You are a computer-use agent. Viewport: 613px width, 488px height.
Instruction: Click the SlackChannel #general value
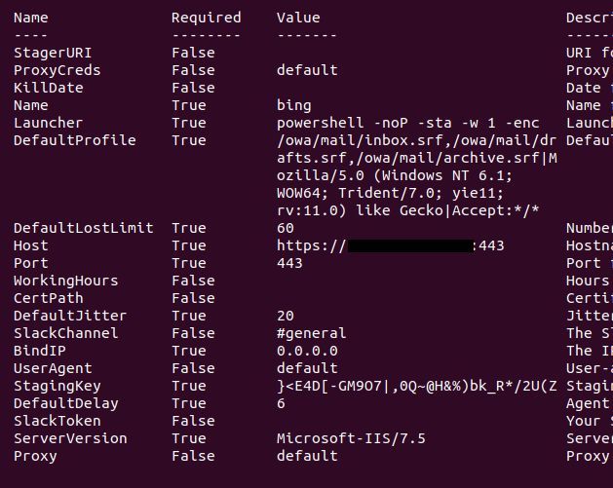click(312, 333)
